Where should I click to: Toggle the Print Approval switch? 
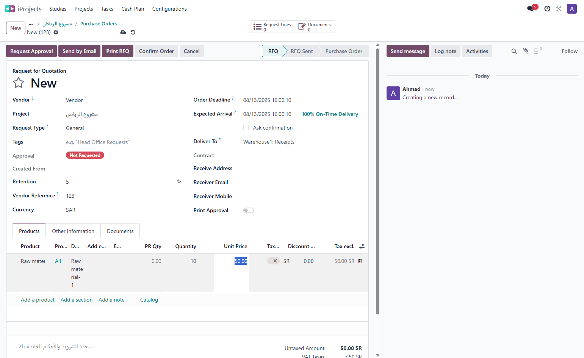[x=249, y=210]
